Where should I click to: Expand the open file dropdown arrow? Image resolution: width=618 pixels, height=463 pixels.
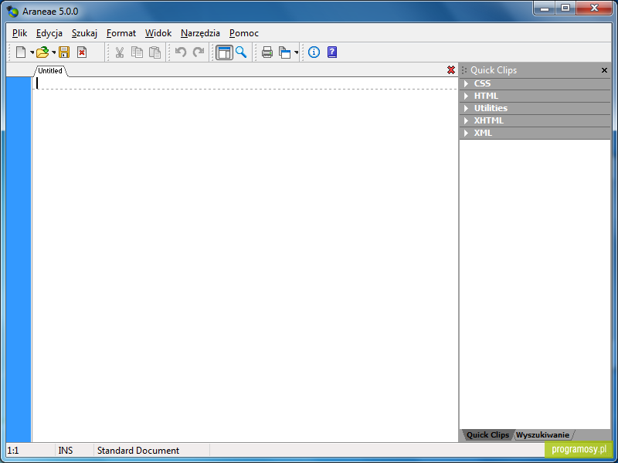(x=53, y=52)
